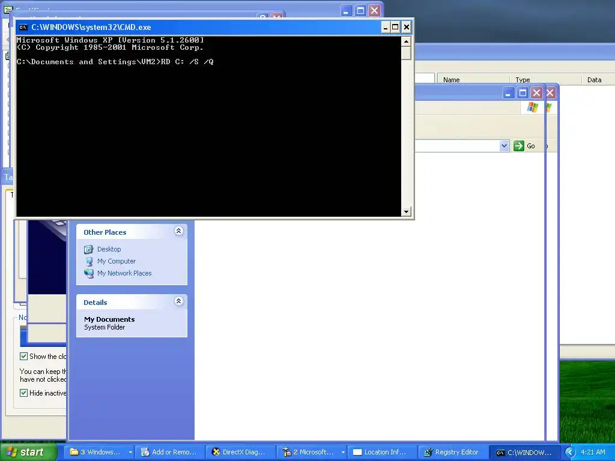Click the My Network Places icon
This screenshot has height=461, width=615.
pyautogui.click(x=89, y=273)
